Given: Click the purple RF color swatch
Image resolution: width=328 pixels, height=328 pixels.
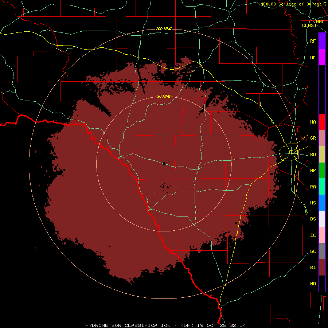Looking at the screenshot, I should pos(322,41).
